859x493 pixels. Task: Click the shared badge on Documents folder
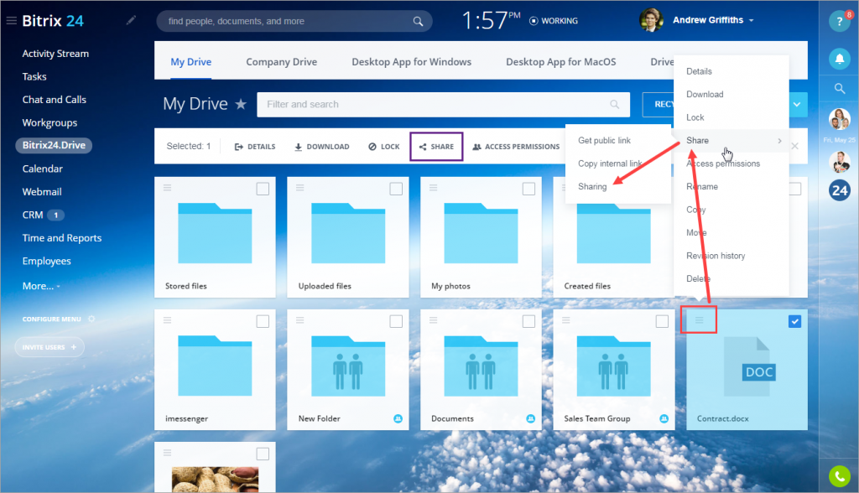point(530,418)
